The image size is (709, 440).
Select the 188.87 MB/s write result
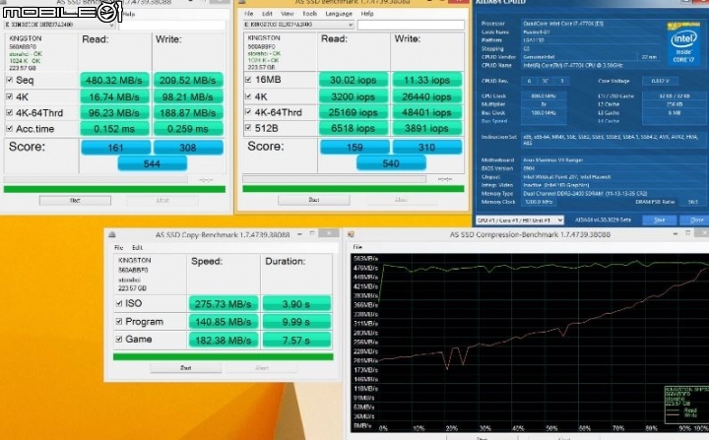coord(188,112)
